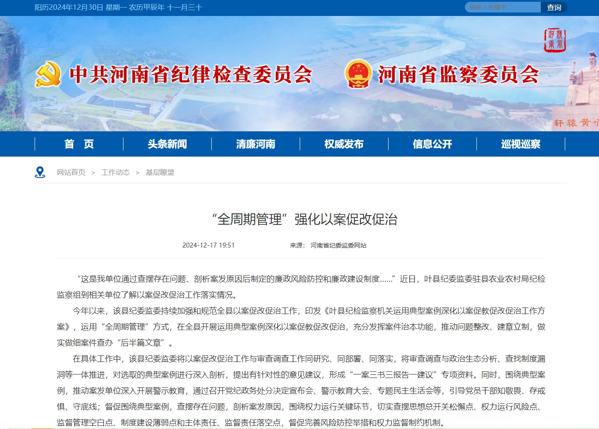The width and height of the screenshot is (599, 429).
Task: Follow the 基层瞭望 breadcrumb link
Action: [x=160, y=173]
